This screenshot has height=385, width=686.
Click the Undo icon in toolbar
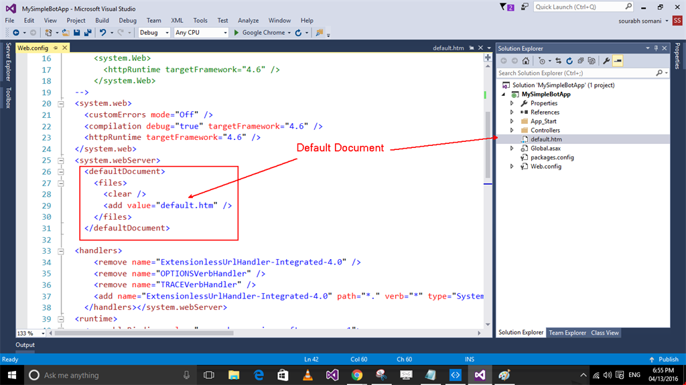click(x=102, y=32)
